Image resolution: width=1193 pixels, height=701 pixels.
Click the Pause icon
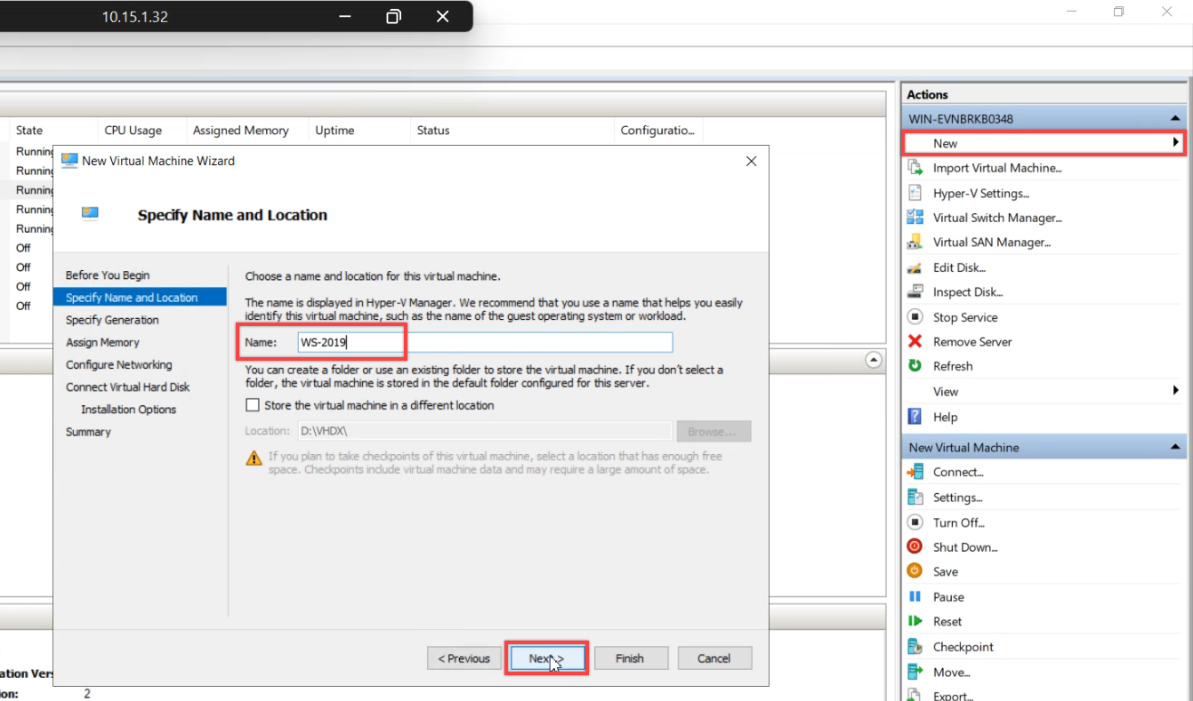(x=915, y=597)
